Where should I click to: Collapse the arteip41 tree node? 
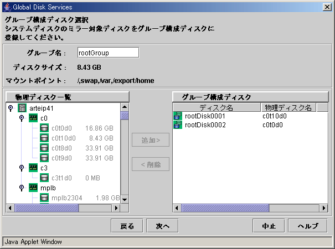11,108
